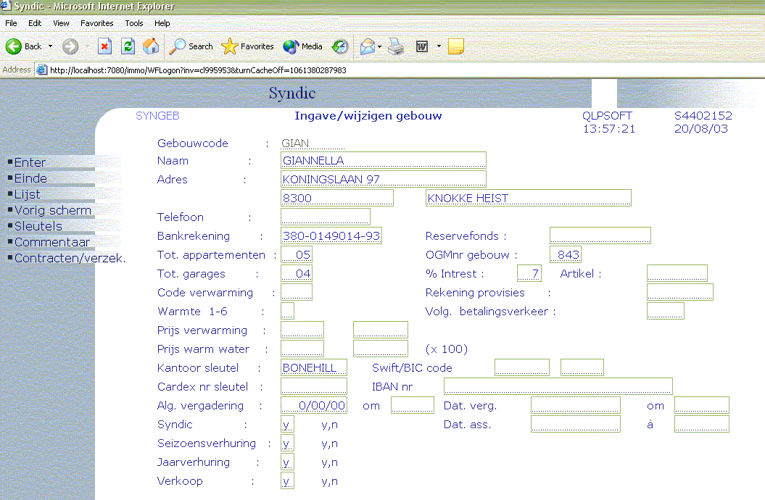Screen dimensions: 765x500
Task: Open the Edit menu
Action: [x=35, y=23]
